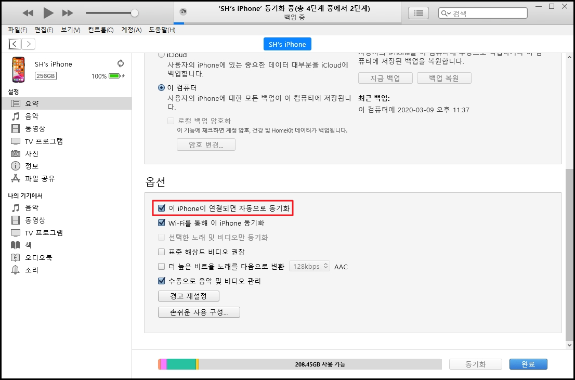The height and width of the screenshot is (380, 575).
Task: Click the 208.45GB 사용 가능 storage area
Action: 320,364
